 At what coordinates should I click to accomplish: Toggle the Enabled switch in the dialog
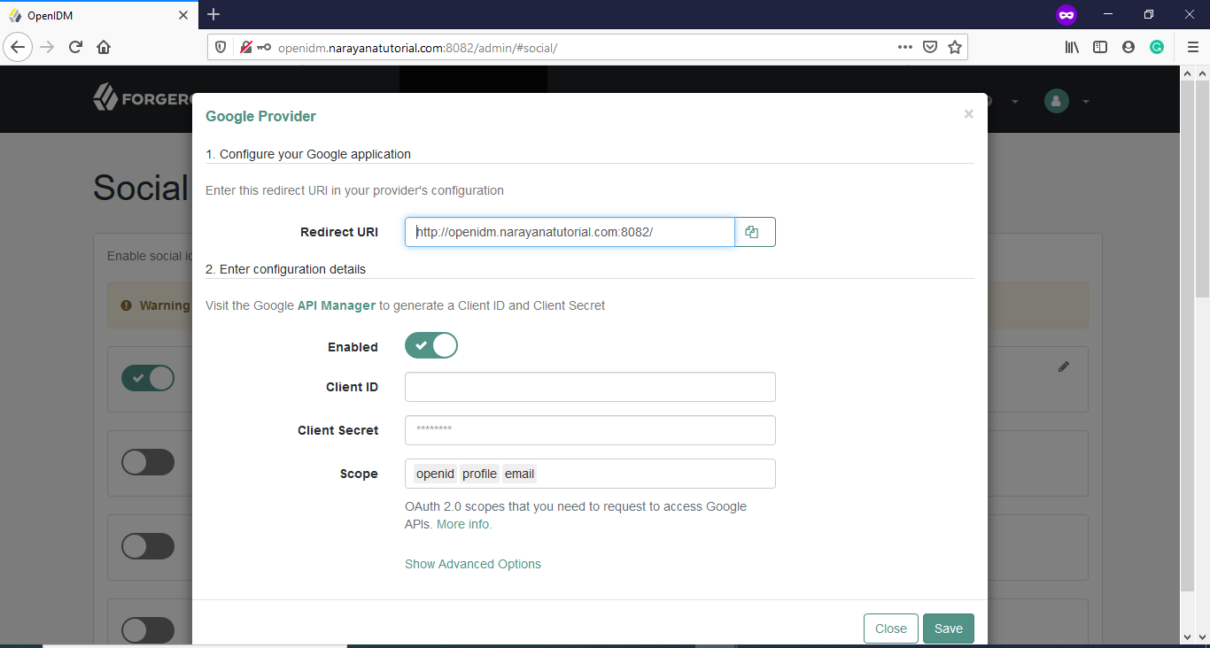431,345
